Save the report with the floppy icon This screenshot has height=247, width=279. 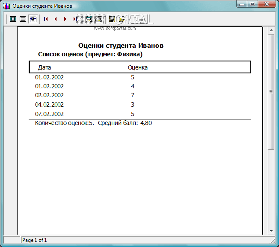[x=112, y=19]
